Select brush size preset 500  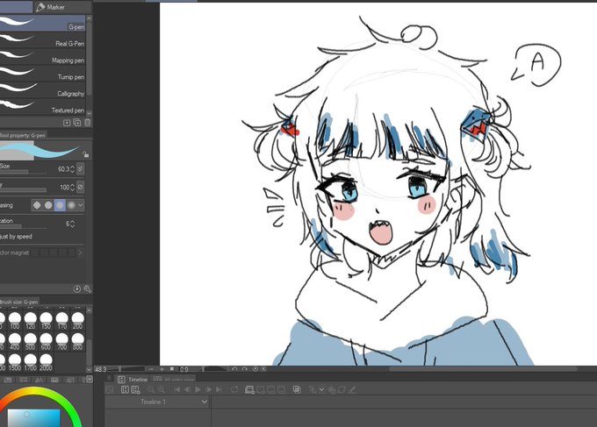pos(31,341)
